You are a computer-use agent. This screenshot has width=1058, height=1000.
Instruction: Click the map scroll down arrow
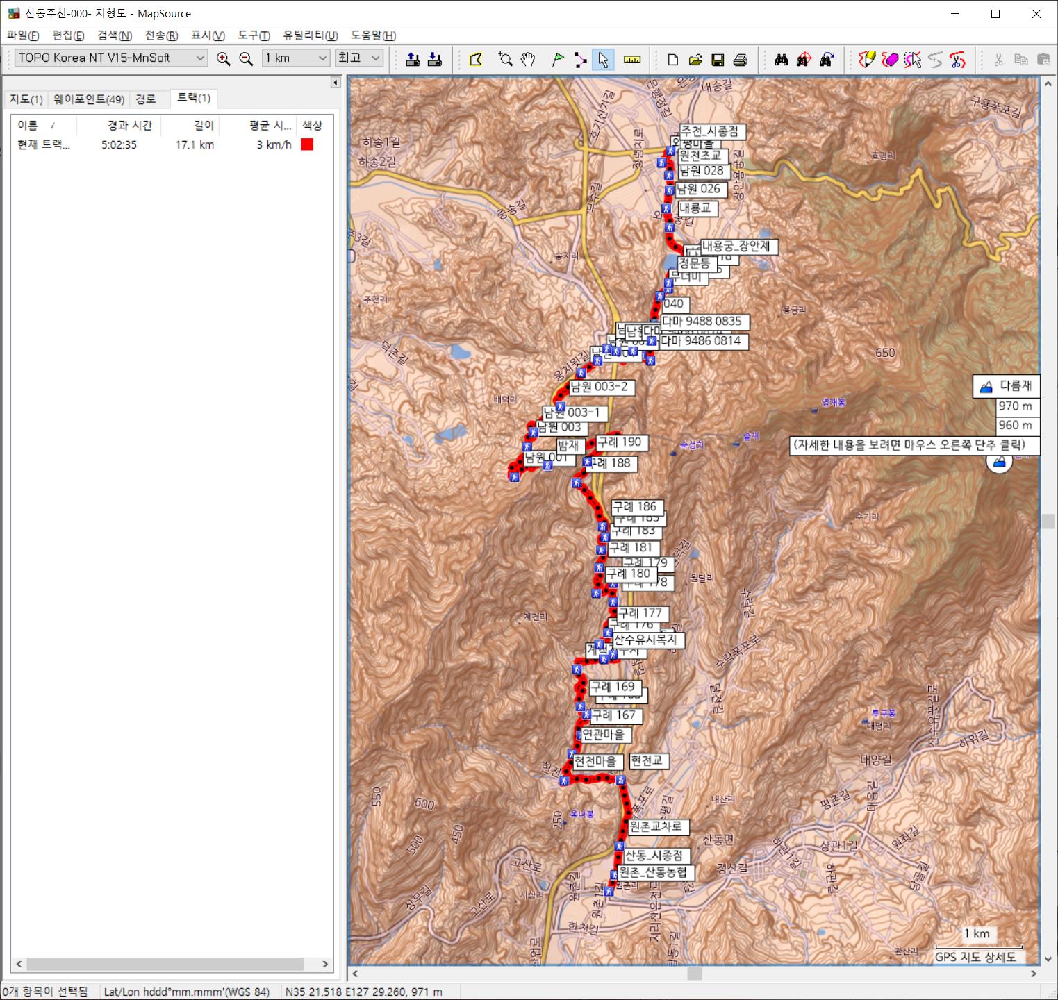[1048, 959]
